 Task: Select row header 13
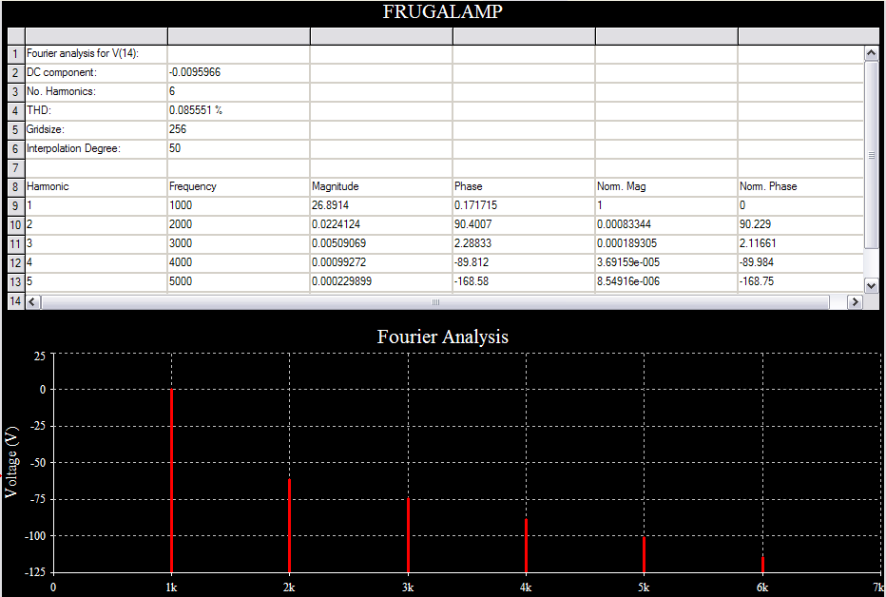click(x=16, y=281)
